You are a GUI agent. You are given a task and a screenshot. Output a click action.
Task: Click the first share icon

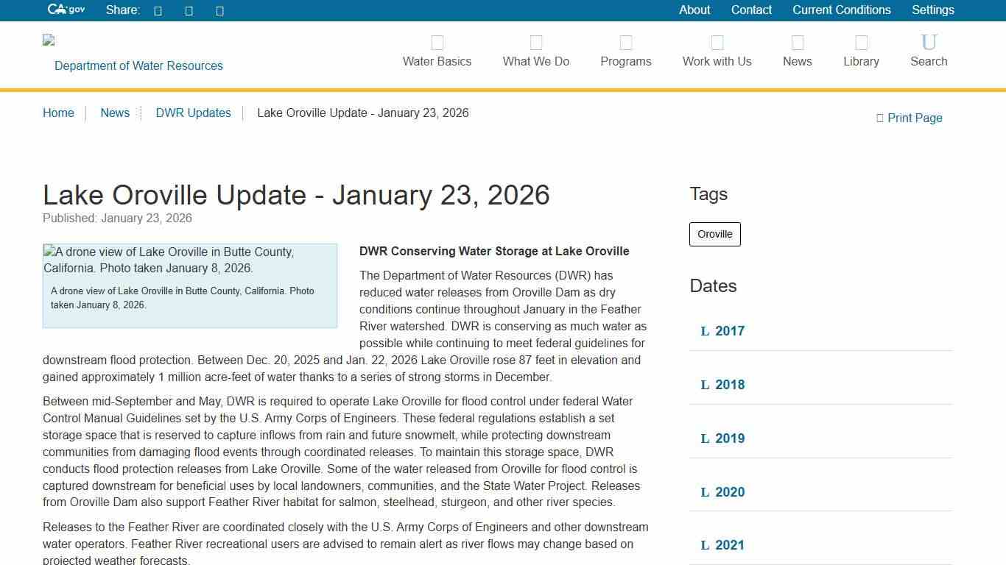tap(157, 10)
